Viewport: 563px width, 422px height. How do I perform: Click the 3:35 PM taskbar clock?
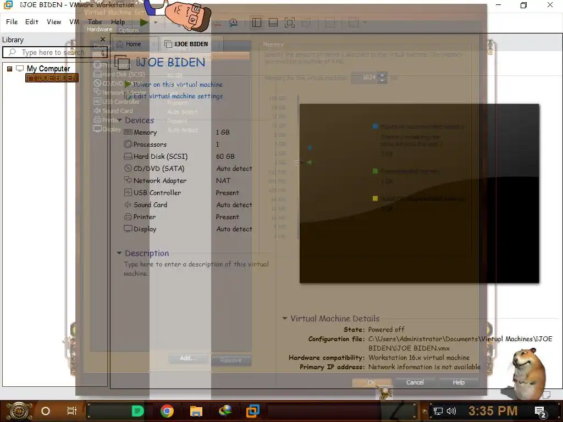pyautogui.click(x=493, y=411)
